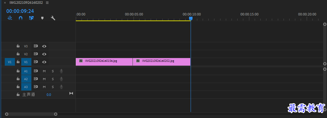The height and width of the screenshot is (118, 327).
Task: Click audio tracks vertical zoom top handle
Action: [x=325, y=69]
